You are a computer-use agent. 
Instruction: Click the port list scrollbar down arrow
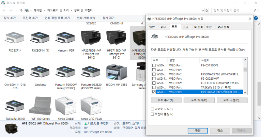[245, 93]
